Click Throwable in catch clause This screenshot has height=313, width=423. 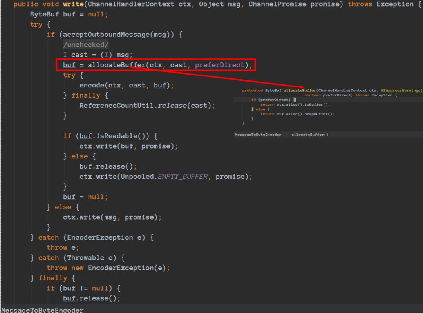pyautogui.click(x=85, y=258)
